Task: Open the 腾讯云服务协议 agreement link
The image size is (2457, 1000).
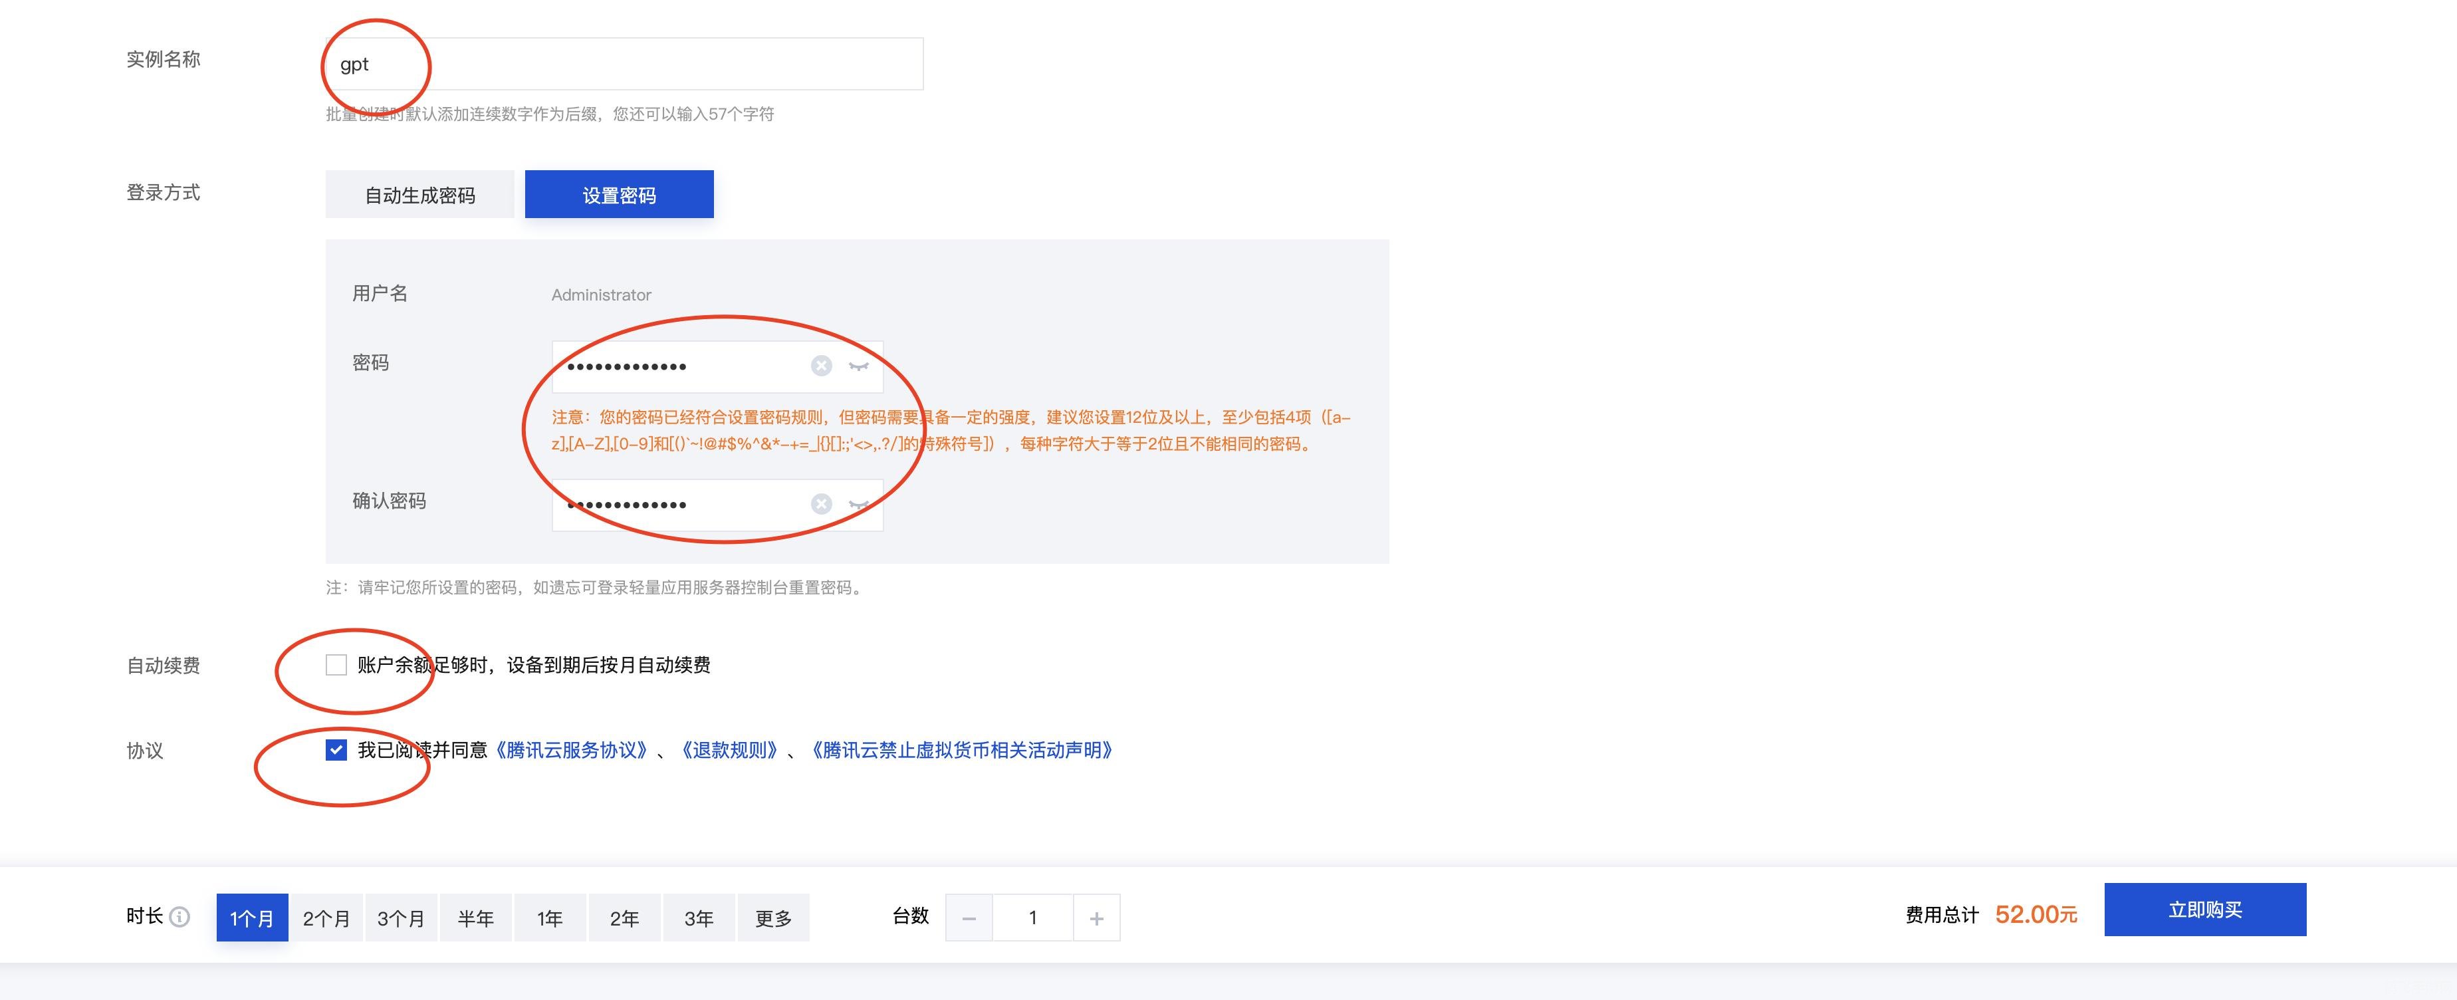Action: [573, 751]
